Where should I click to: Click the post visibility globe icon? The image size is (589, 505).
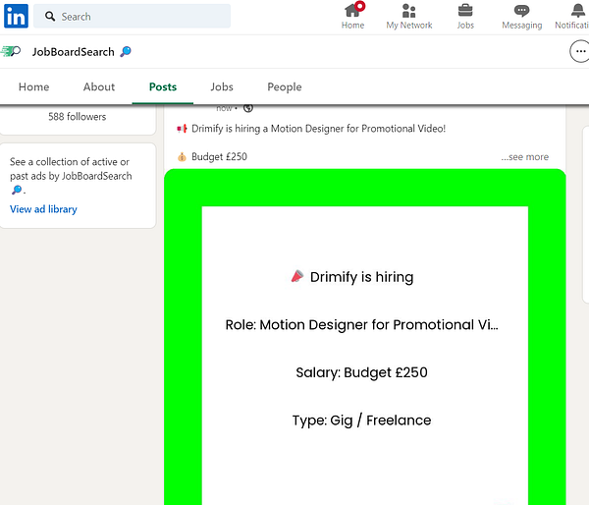(248, 108)
